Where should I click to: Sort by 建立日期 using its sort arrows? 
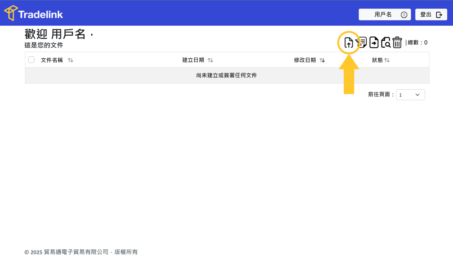(210, 60)
